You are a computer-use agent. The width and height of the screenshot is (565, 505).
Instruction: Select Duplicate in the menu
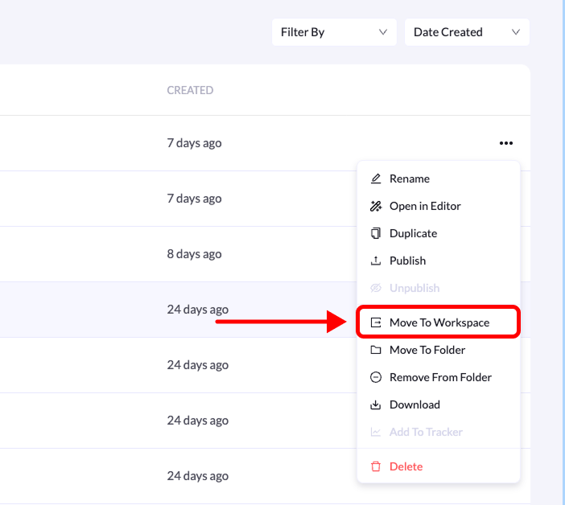pos(439,233)
